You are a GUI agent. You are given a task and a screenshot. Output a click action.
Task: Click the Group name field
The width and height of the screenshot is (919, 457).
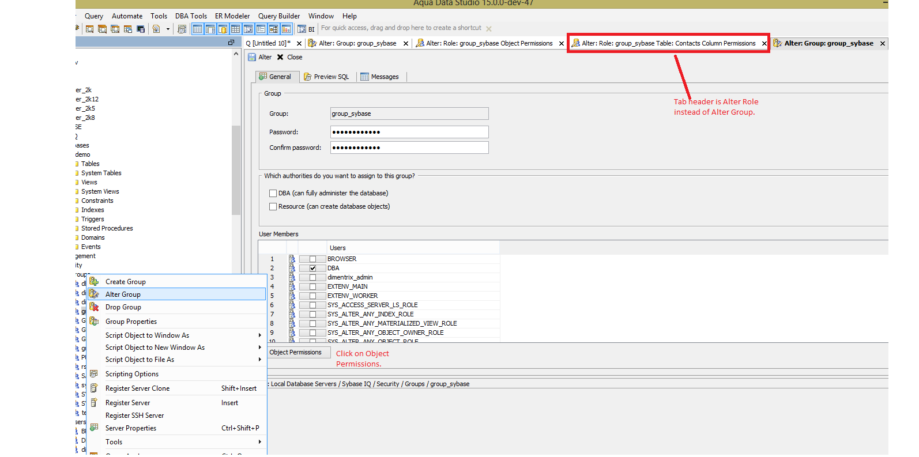[409, 114]
